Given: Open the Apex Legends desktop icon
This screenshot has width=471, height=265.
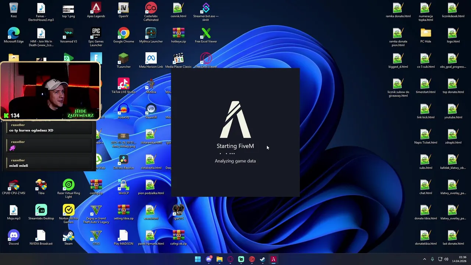Looking at the screenshot, I should click(x=96, y=11).
